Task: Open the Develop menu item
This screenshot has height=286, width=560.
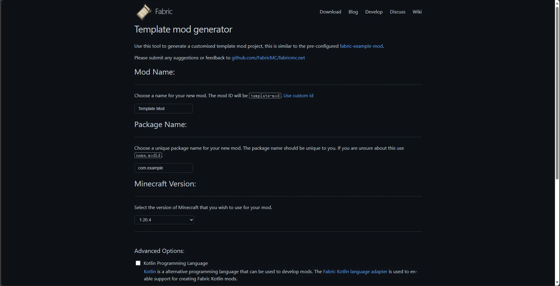Action: point(374,12)
